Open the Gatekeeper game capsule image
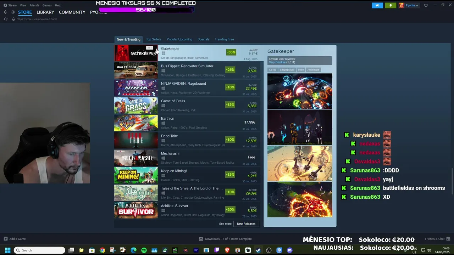Viewport: 454px width, 255px height. click(x=136, y=53)
